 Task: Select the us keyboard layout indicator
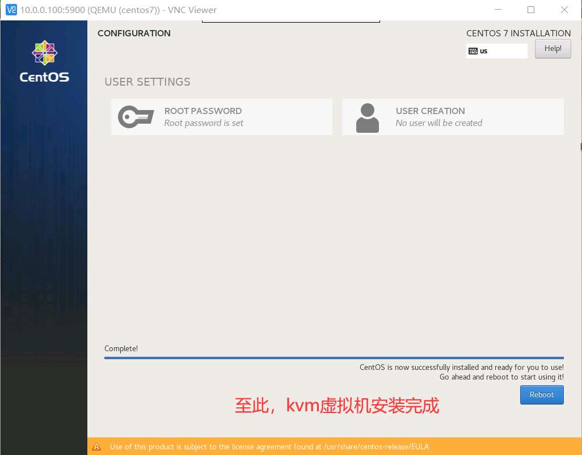[497, 51]
